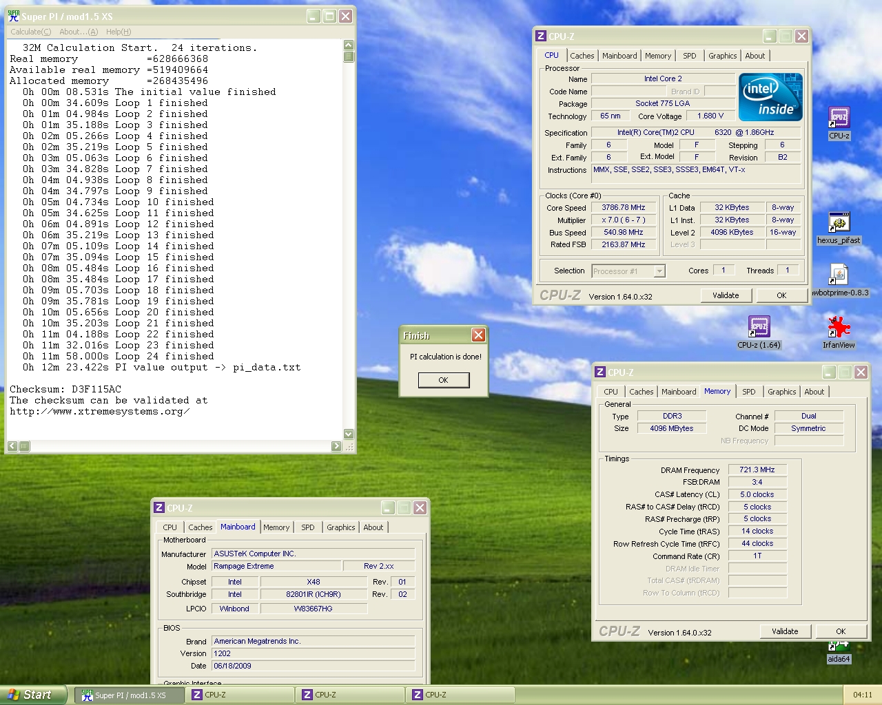Viewport: 882px width, 705px height.
Task: Click the Intel inside logo in CPU-Z
Action: click(770, 97)
